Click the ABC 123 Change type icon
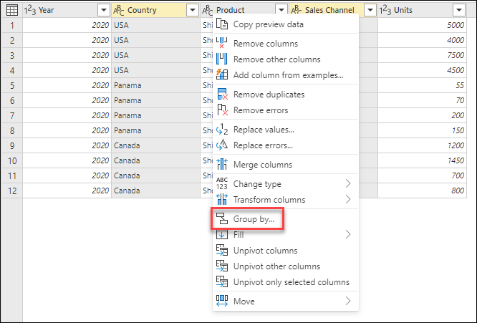 [222, 184]
